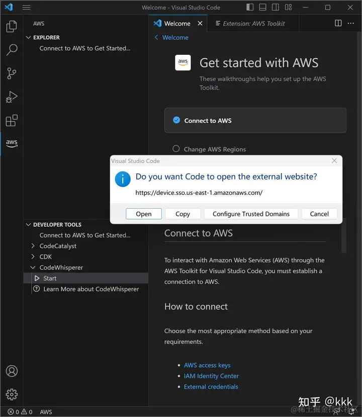Collapse the DEVELOPER TOOLS section
Screen dimensions: 362x417
[x=28, y=225]
